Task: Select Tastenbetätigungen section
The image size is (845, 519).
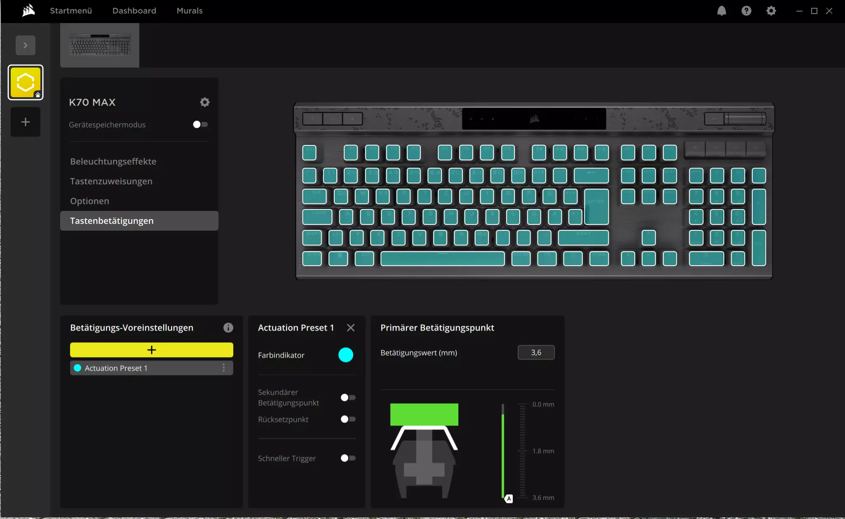Action: [x=139, y=221]
